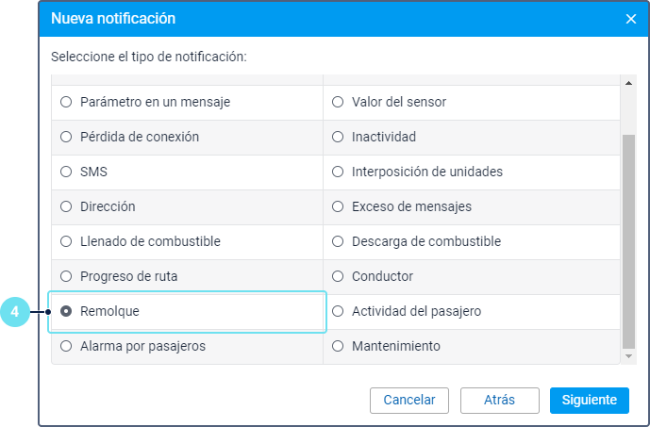Viewport: 650px width, 427px height.
Task: Choose Exceso de mensajes notification type
Action: pos(338,206)
